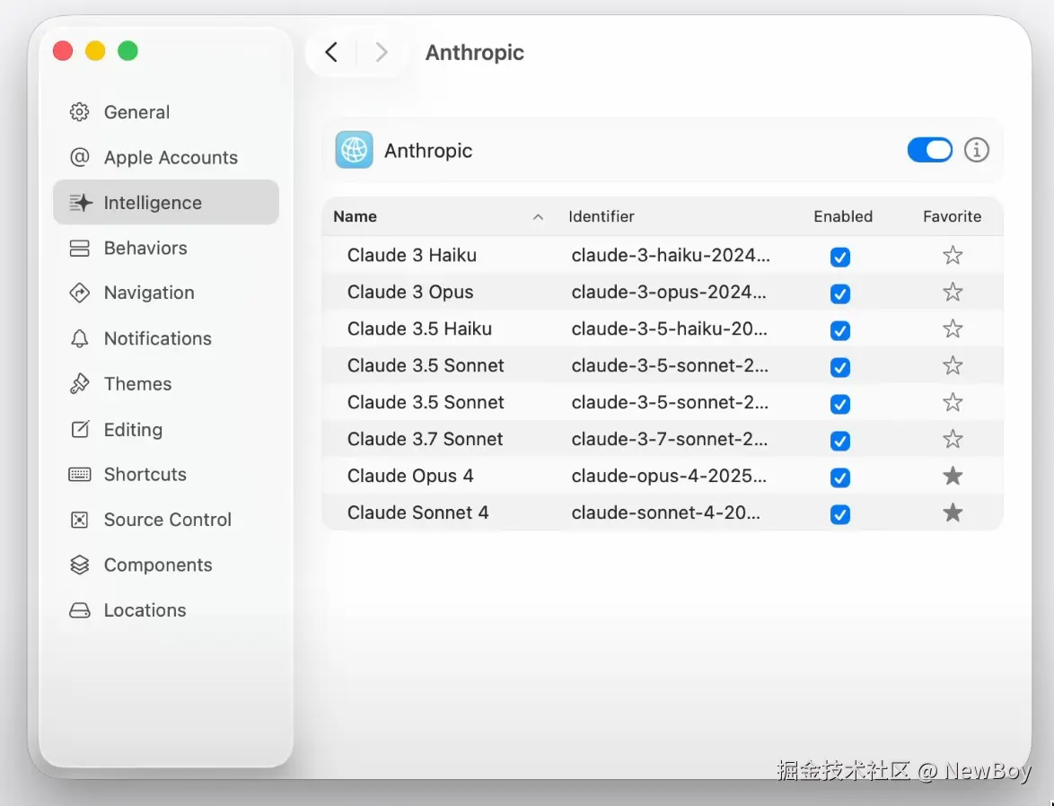Select the Claude 3.7 Sonnet row name
1054x806 pixels.
[425, 439]
